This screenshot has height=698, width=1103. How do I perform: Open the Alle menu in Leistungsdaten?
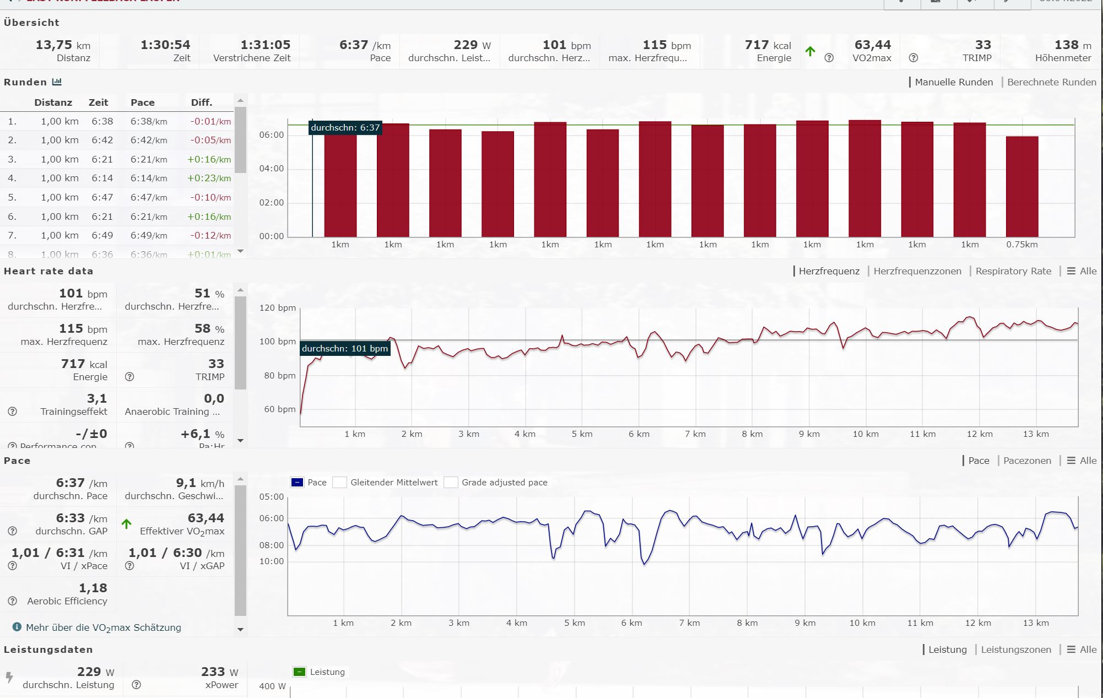pyautogui.click(x=1082, y=650)
